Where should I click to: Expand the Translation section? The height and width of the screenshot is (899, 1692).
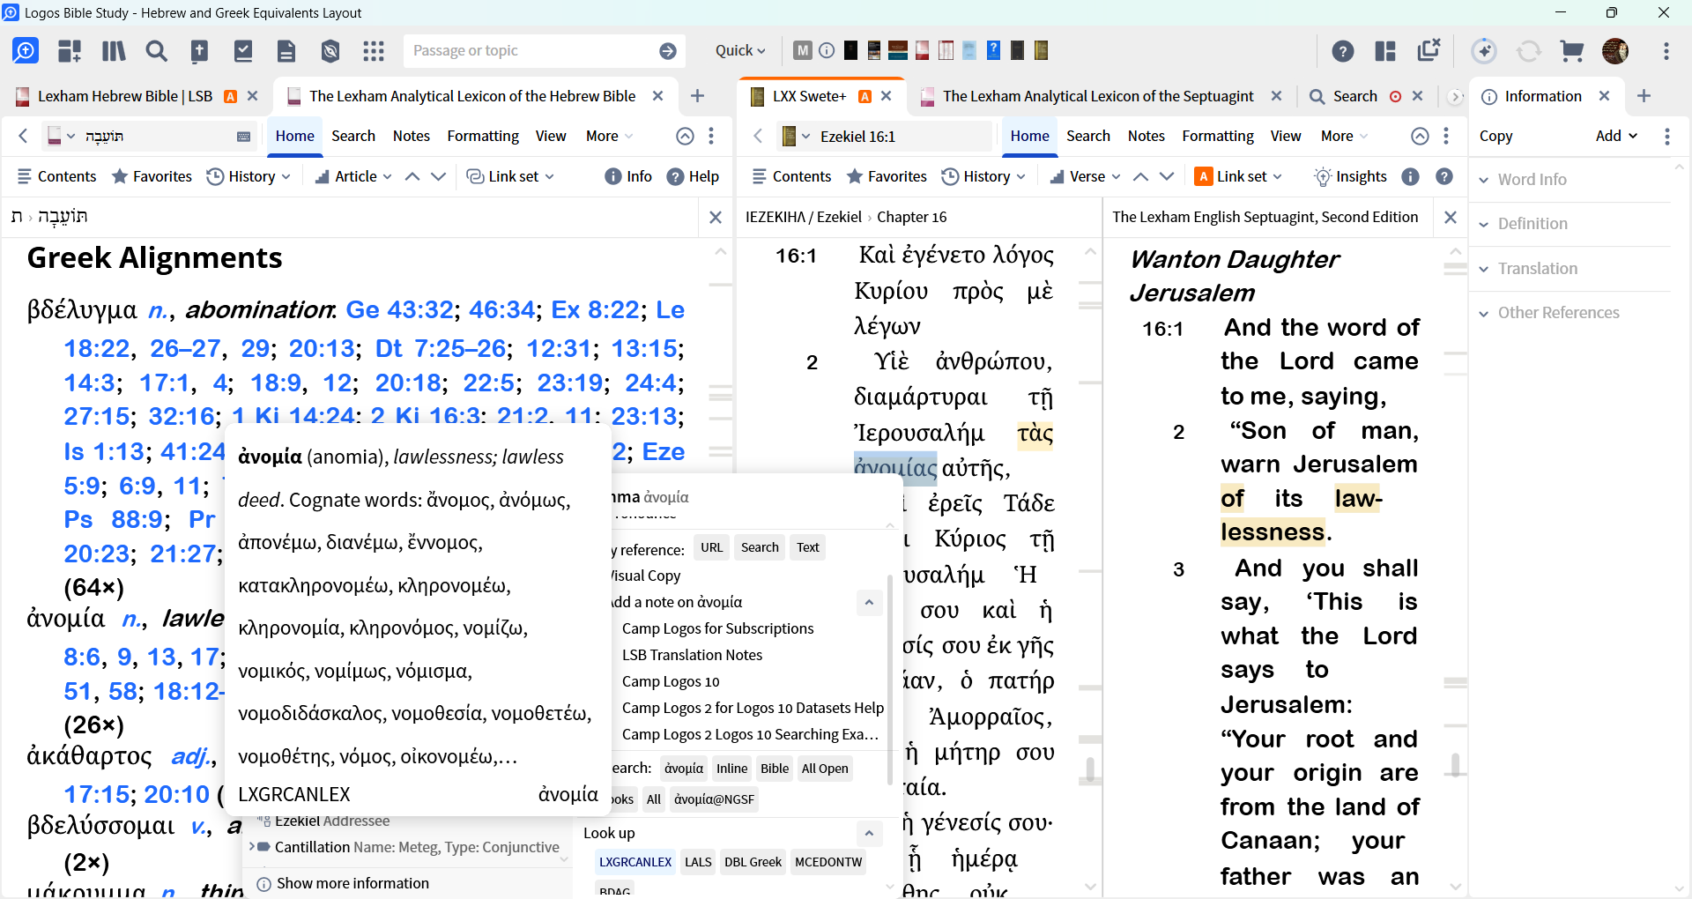click(1529, 269)
